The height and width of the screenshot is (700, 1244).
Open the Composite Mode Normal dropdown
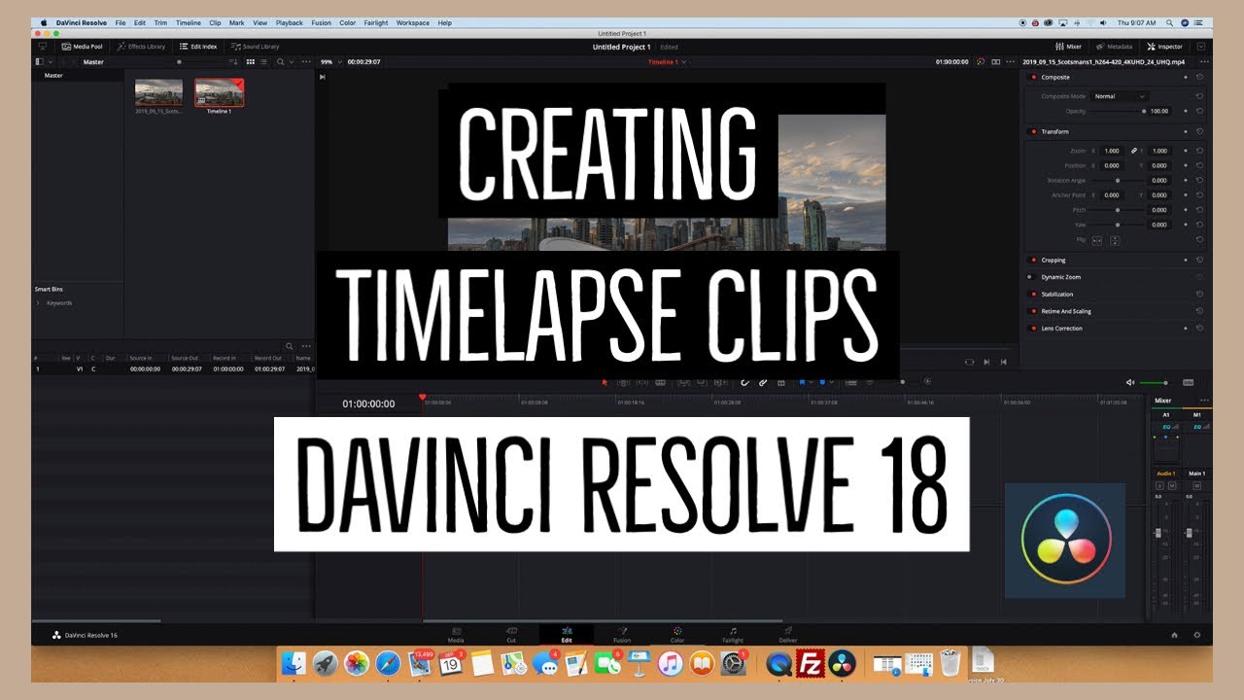point(1121,96)
